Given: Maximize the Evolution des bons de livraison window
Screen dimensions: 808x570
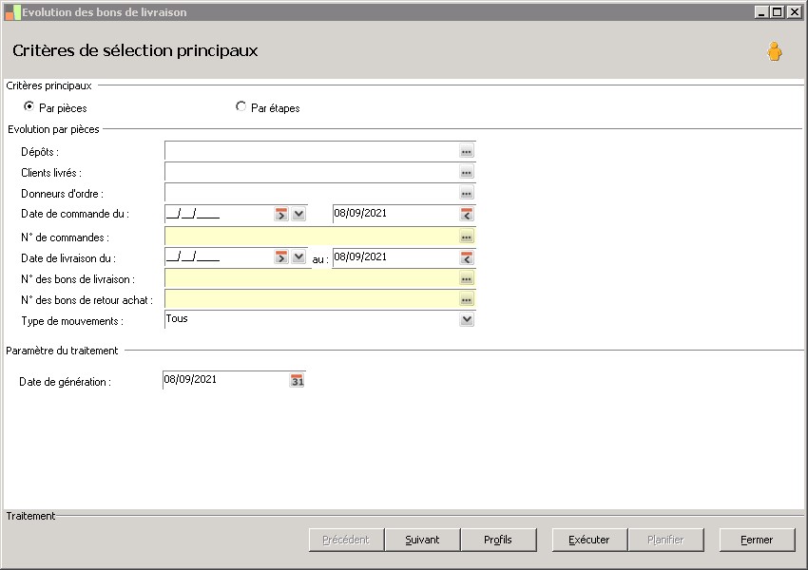Looking at the screenshot, I should coord(778,11).
